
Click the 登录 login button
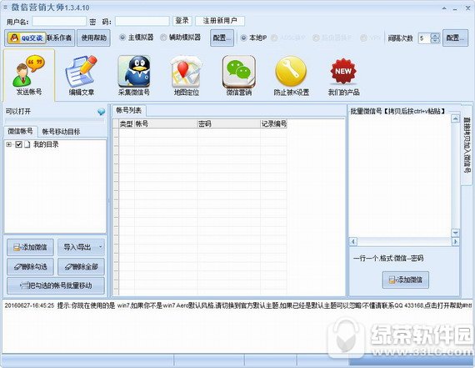[x=182, y=21]
